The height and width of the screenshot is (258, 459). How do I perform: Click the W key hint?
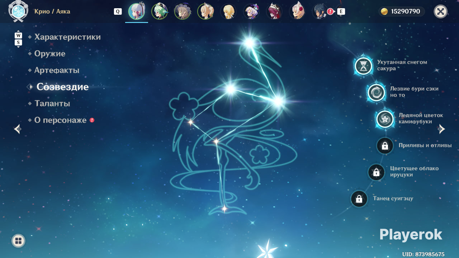coord(18,35)
